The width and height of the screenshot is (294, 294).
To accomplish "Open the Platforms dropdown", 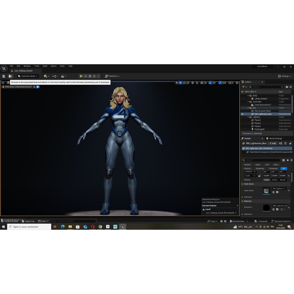I will pos(112,76).
